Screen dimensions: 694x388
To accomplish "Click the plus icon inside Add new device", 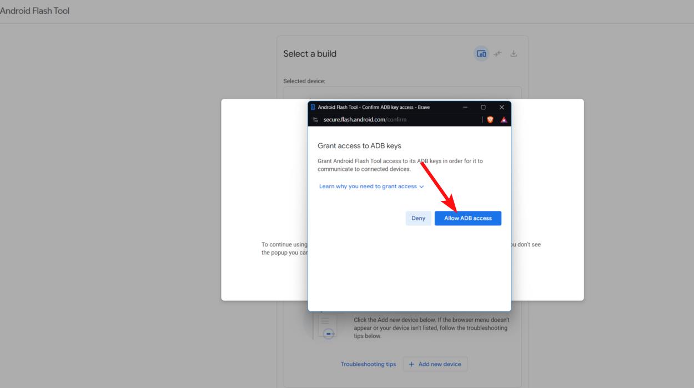I will pyautogui.click(x=411, y=364).
